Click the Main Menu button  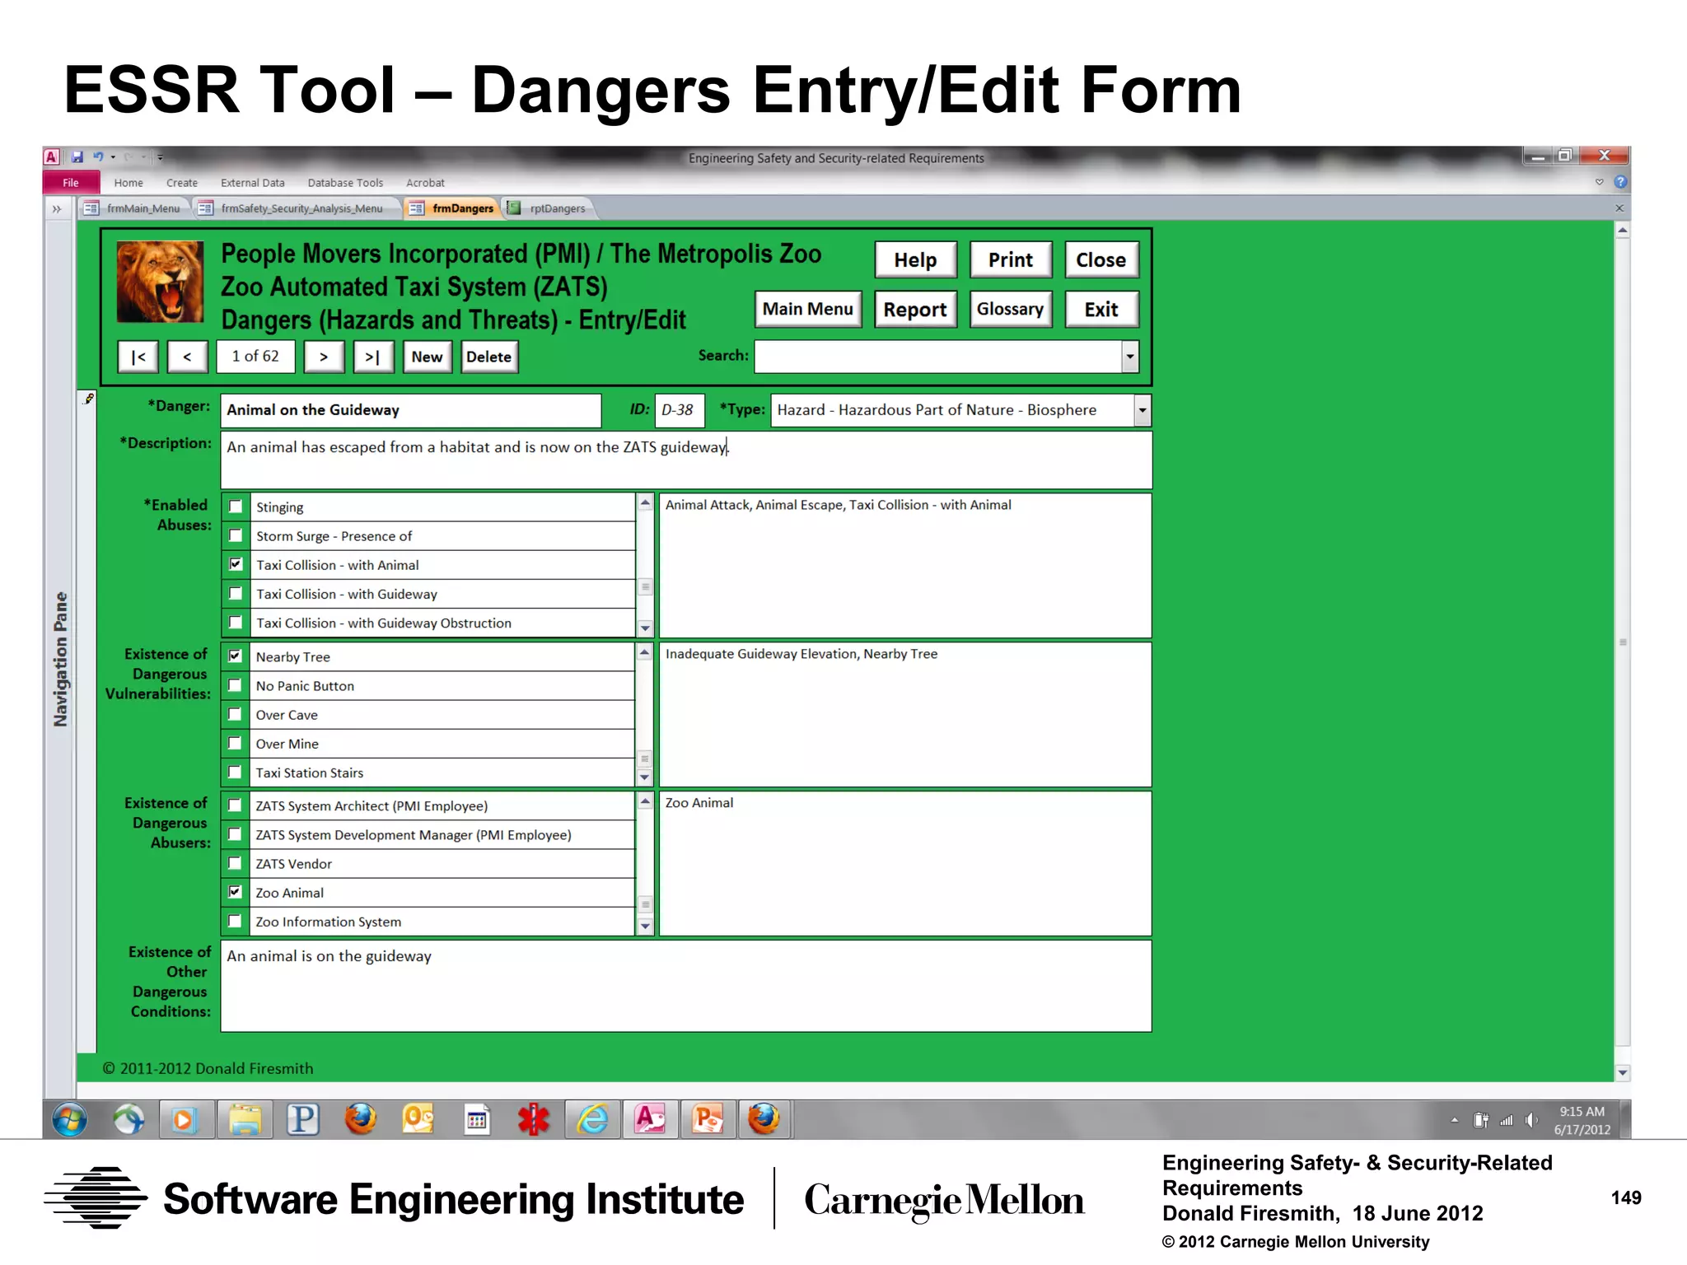tap(807, 309)
